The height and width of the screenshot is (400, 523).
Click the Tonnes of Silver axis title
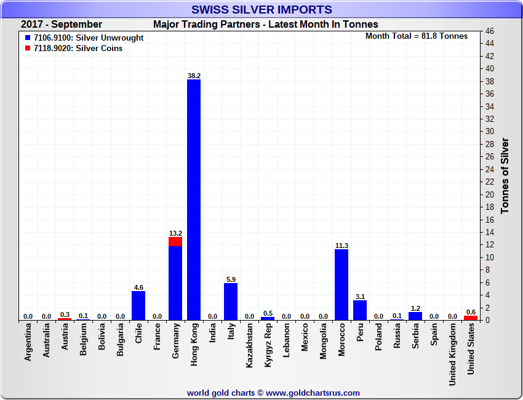tap(505, 175)
